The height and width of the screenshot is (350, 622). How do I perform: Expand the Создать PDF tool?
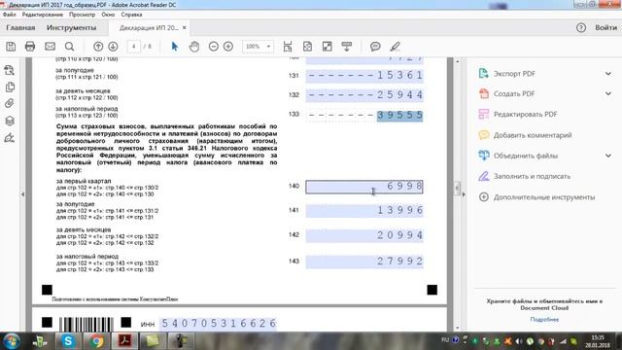pos(608,93)
